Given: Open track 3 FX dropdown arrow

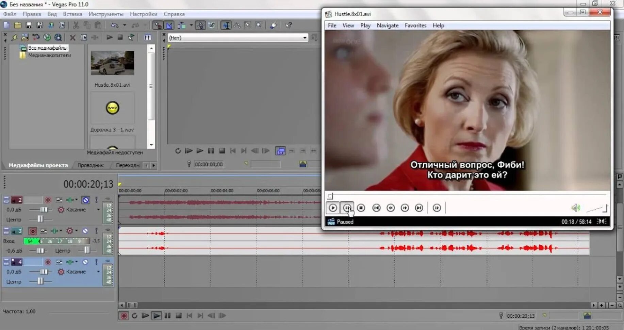Looking at the screenshot, I should coord(61,231).
